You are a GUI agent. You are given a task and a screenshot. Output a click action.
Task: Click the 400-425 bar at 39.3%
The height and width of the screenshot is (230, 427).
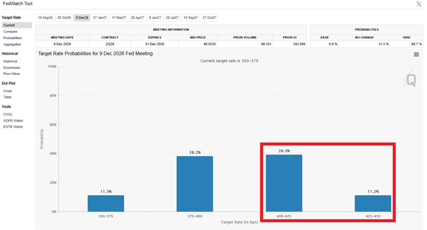[x=284, y=183]
